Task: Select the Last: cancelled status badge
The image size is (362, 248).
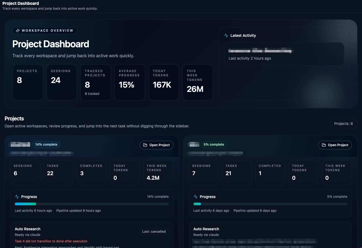Action: click(154, 231)
